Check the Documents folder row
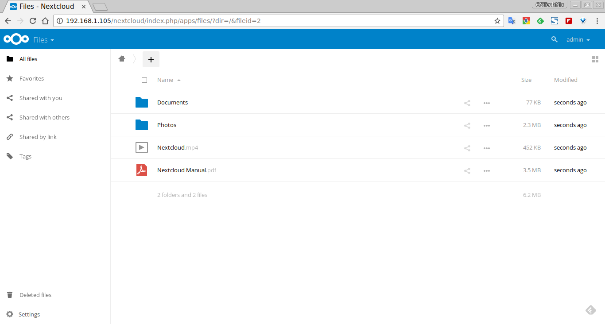Image resolution: width=605 pixels, height=324 pixels. 142,102
